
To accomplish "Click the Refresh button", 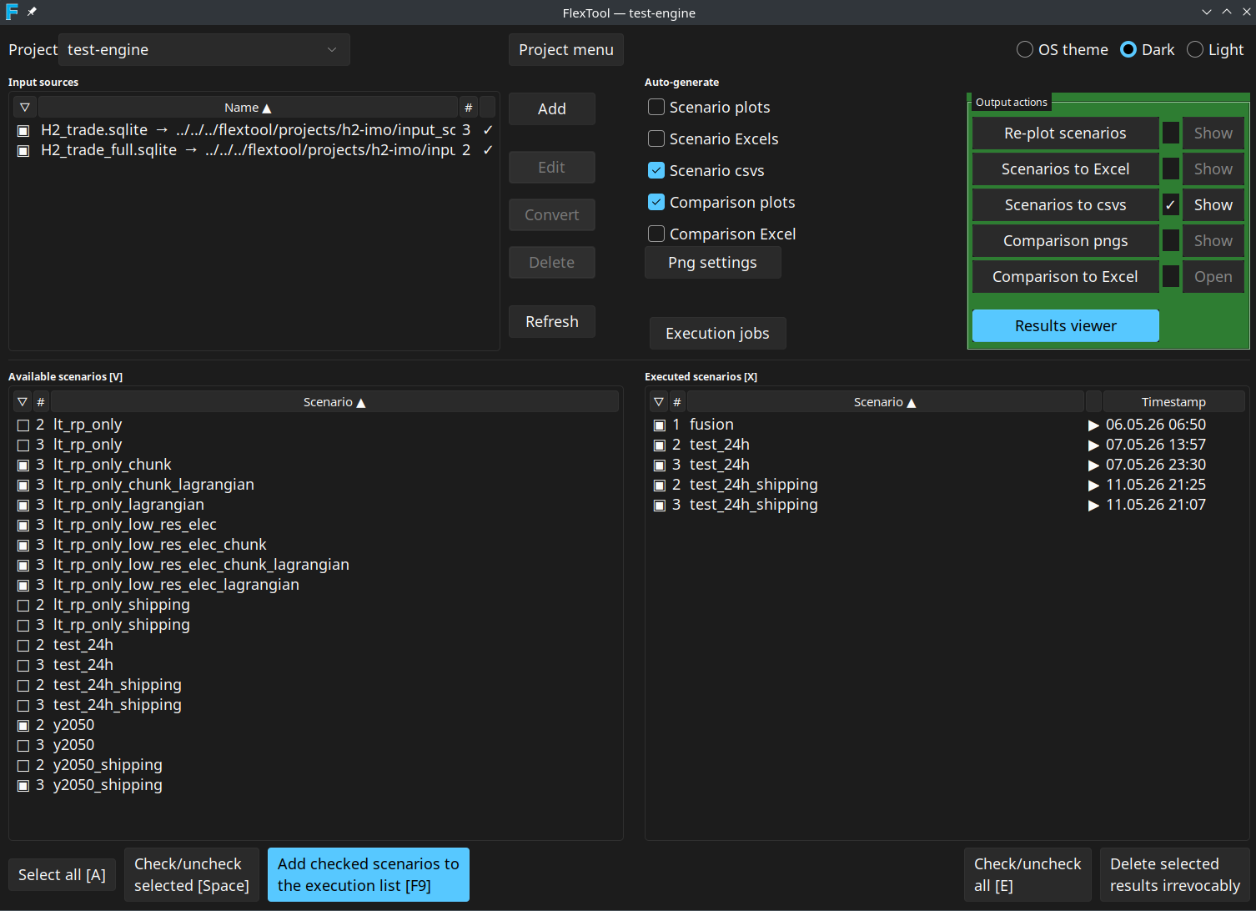I will [552, 321].
